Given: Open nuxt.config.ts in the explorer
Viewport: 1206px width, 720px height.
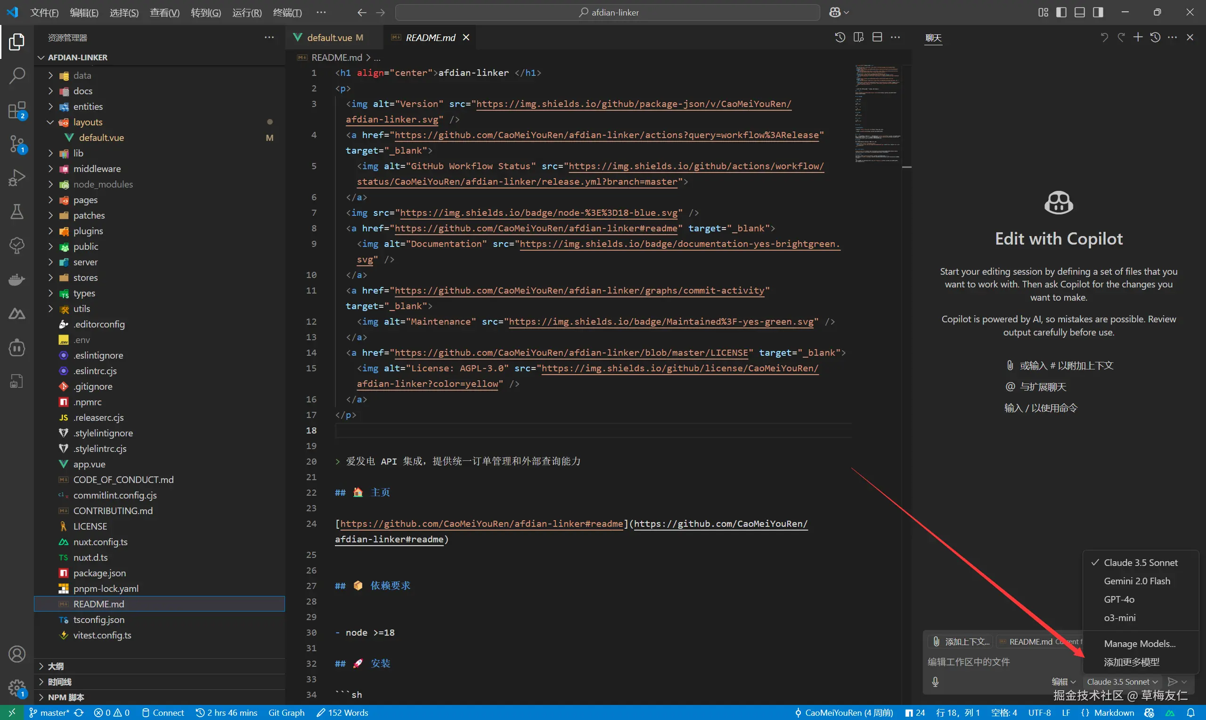Looking at the screenshot, I should [x=160, y=542].
